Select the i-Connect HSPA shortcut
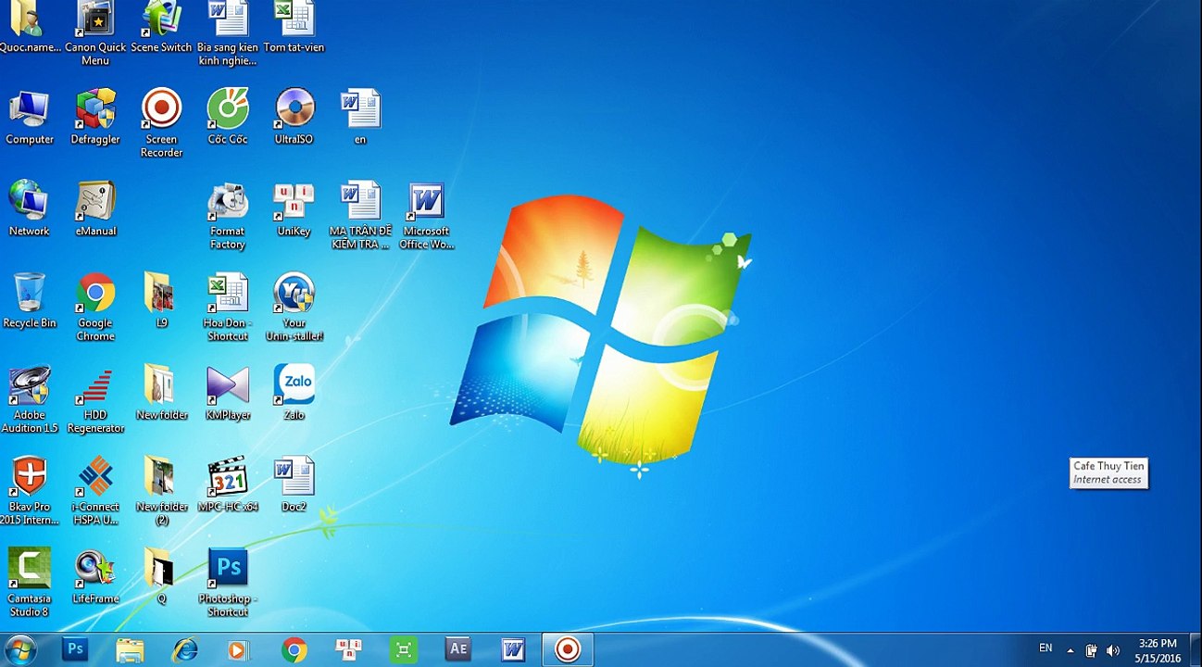This screenshot has width=1202, height=667. pos(95,490)
